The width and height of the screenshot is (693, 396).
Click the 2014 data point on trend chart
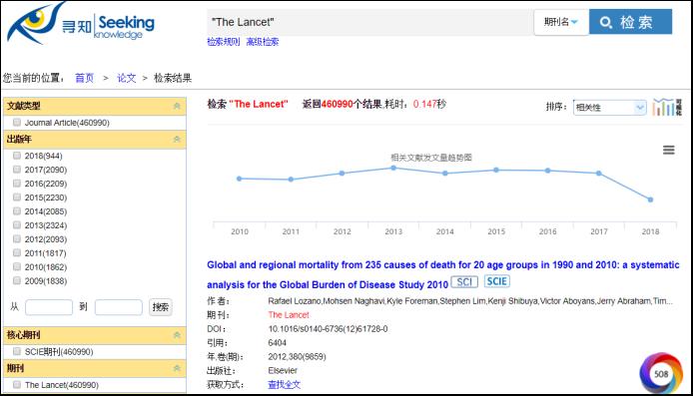click(x=445, y=174)
